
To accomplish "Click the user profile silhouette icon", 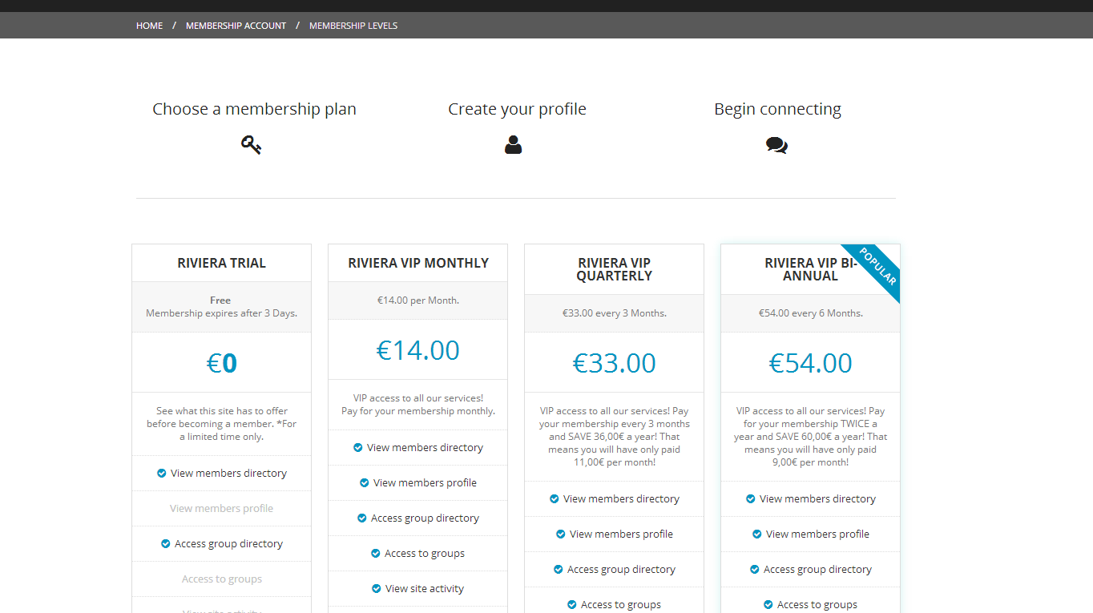I will point(514,145).
